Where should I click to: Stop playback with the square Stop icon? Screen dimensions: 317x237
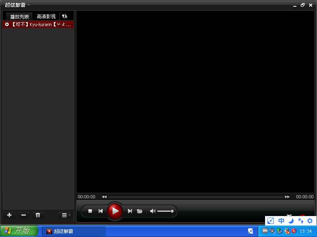click(x=90, y=211)
